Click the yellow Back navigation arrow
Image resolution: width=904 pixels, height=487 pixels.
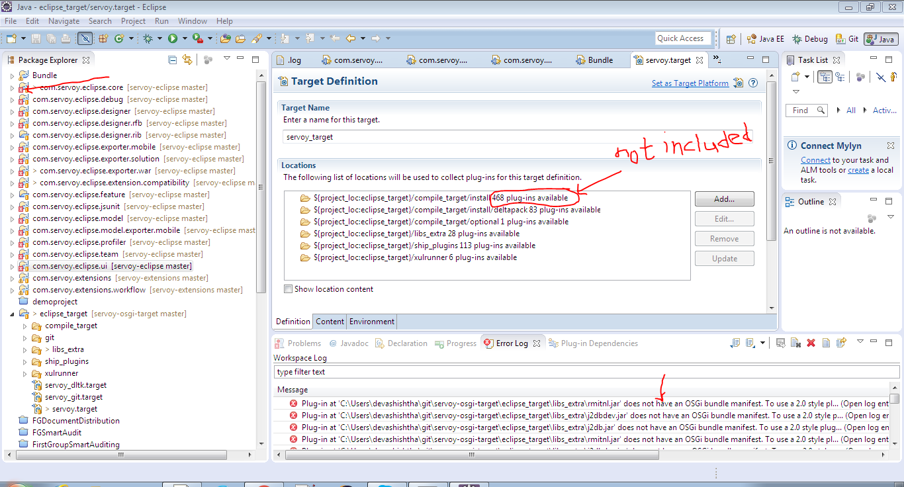coord(351,38)
